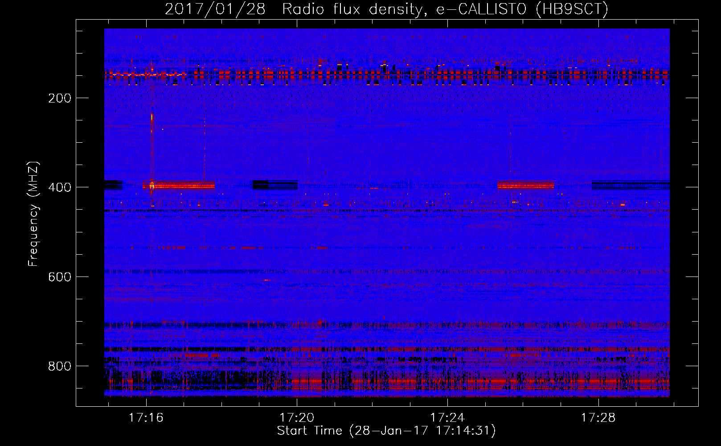Click the 17:24 time tick label

(447, 417)
